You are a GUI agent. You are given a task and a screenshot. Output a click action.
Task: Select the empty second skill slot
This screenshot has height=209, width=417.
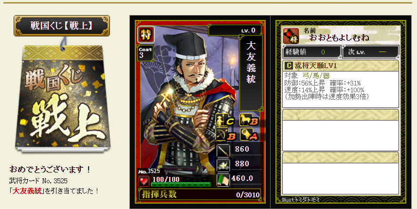point(341,130)
